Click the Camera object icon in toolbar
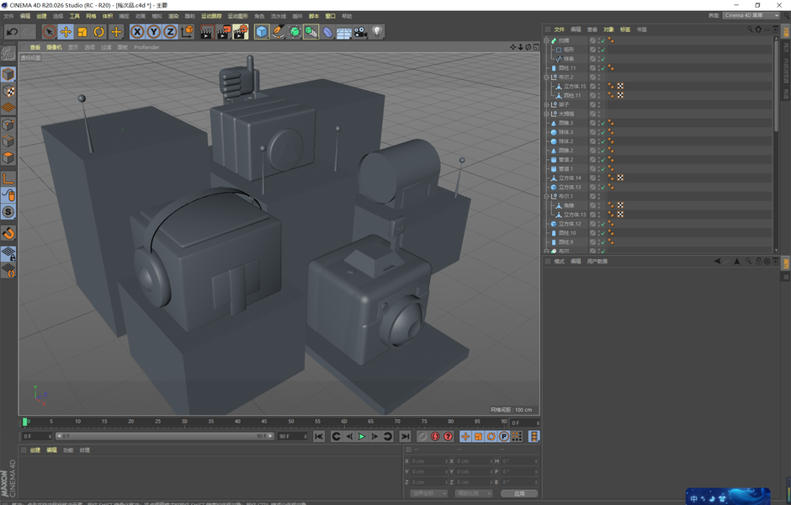Image resolution: width=791 pixels, height=505 pixels. pos(360,32)
